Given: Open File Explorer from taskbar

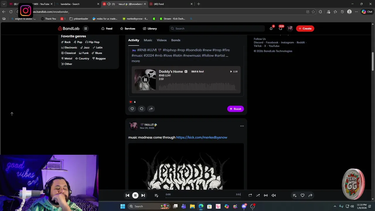Looking at the screenshot, I should click(x=192, y=206).
